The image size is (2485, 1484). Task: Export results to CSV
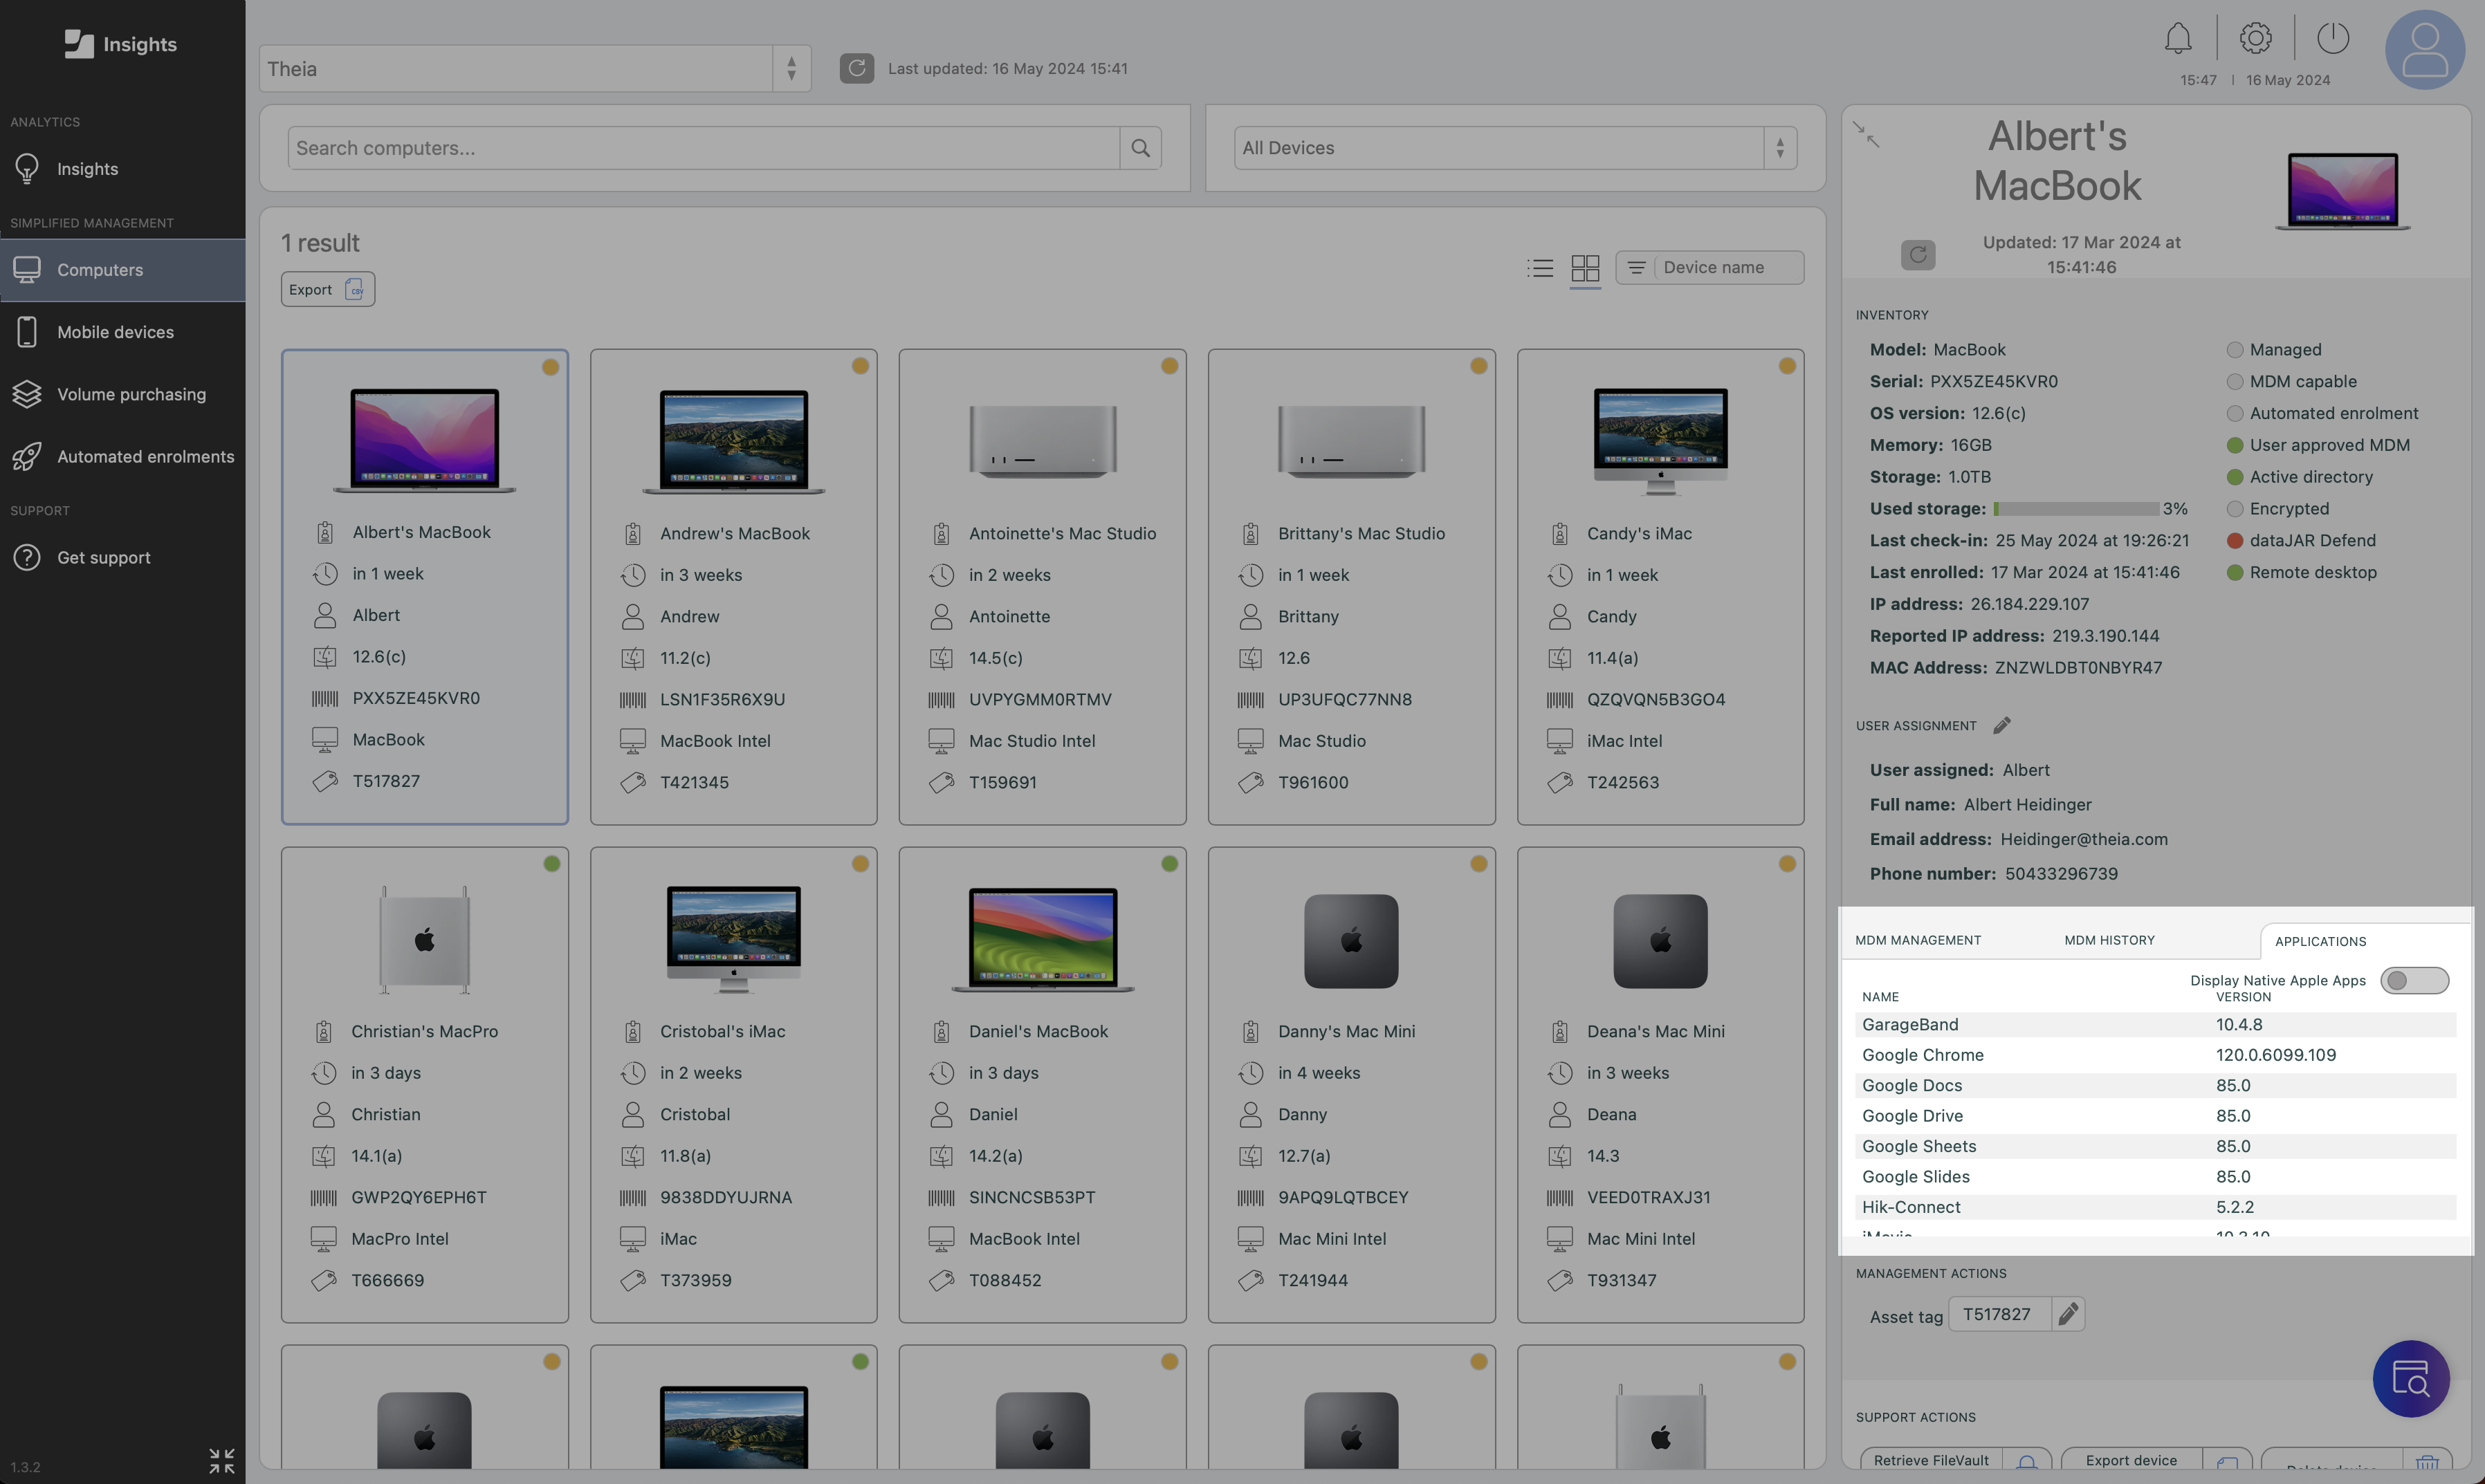pos(327,290)
